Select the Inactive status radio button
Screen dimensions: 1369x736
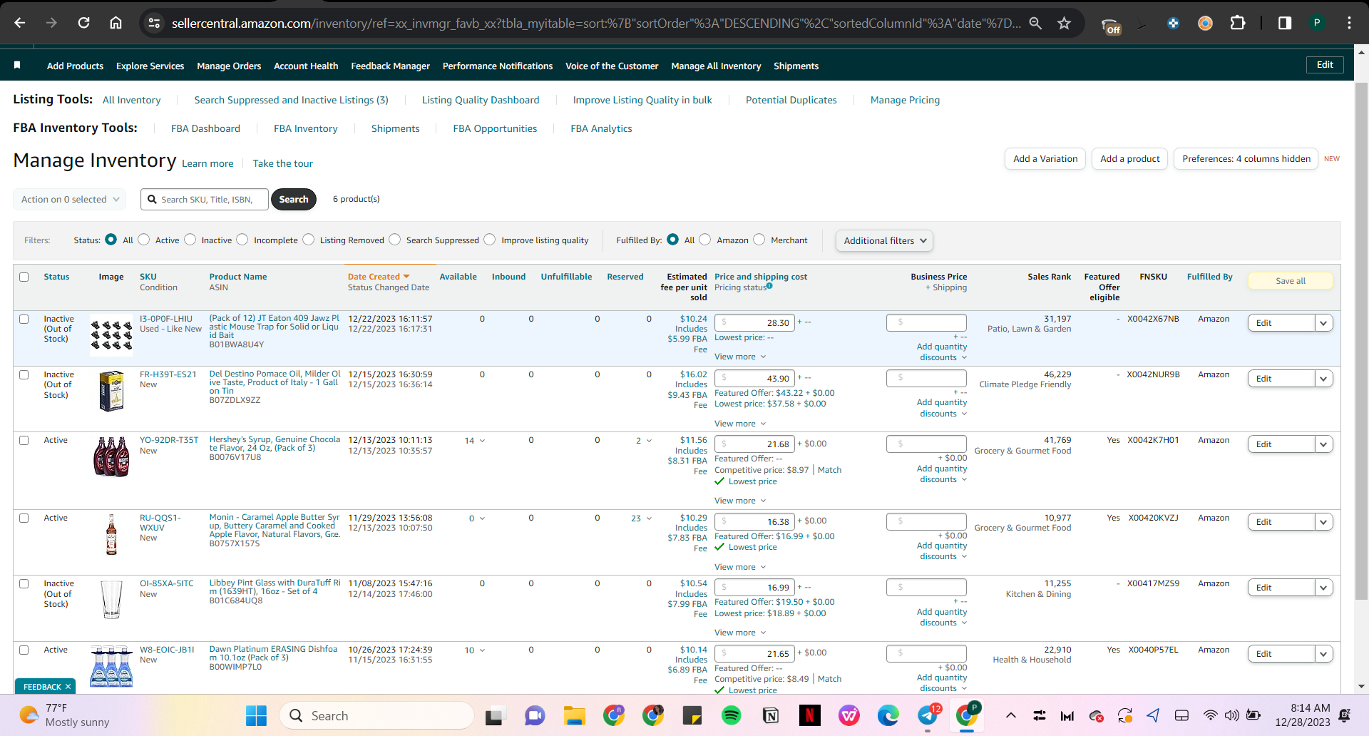pyautogui.click(x=190, y=240)
